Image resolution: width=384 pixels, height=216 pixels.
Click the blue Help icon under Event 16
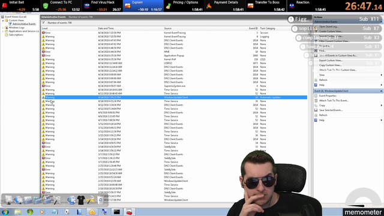[x=316, y=120]
